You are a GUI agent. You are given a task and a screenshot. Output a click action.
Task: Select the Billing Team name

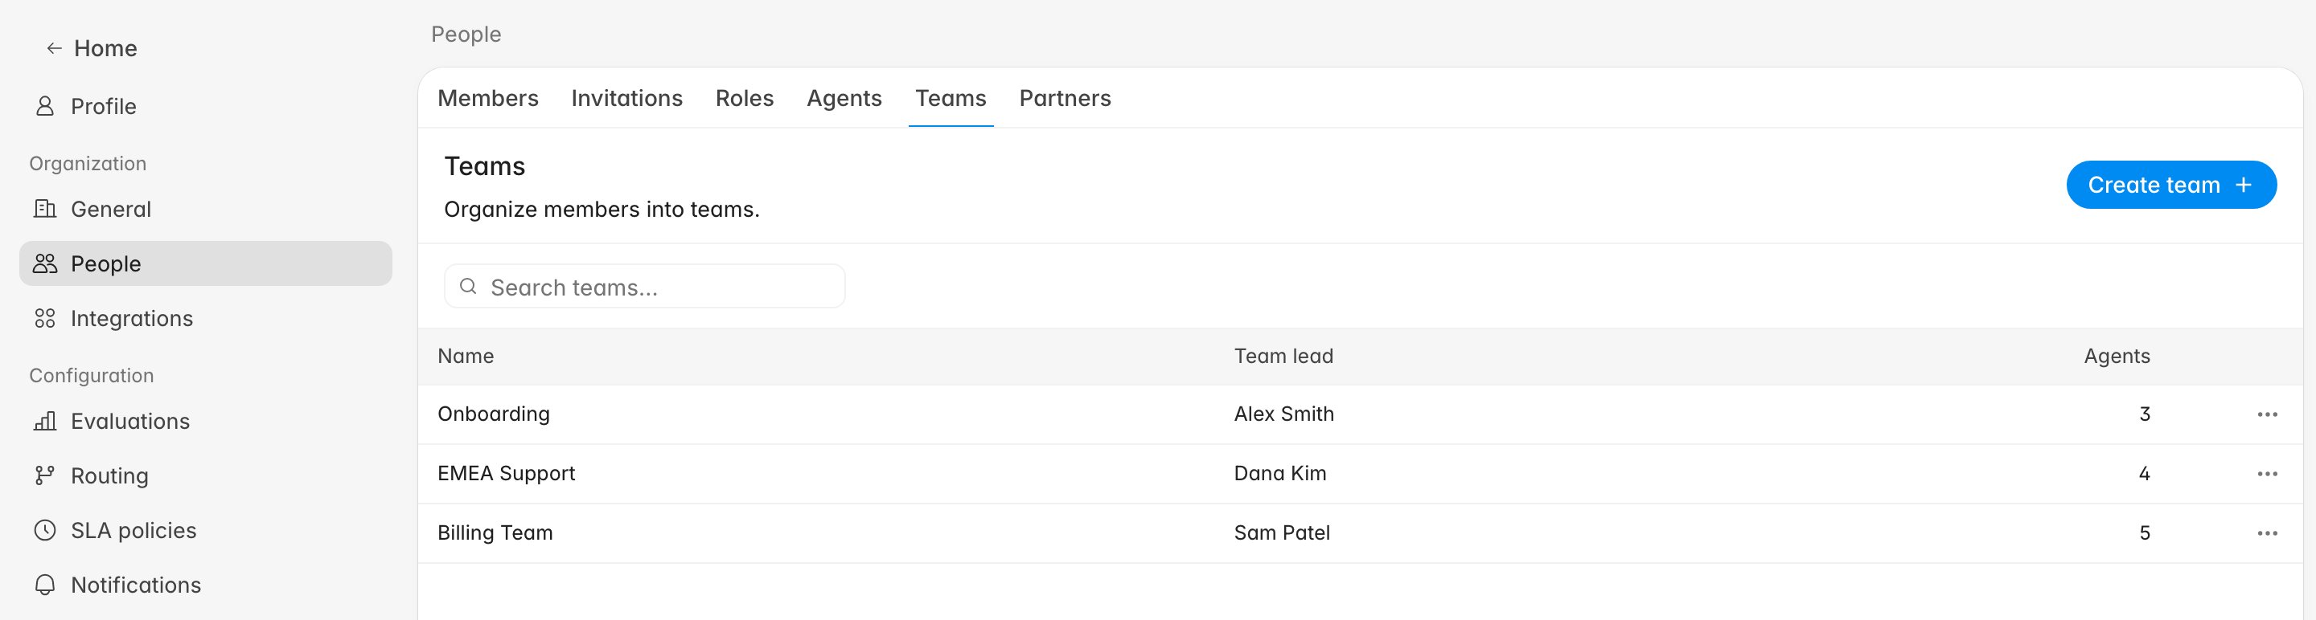coord(495,533)
